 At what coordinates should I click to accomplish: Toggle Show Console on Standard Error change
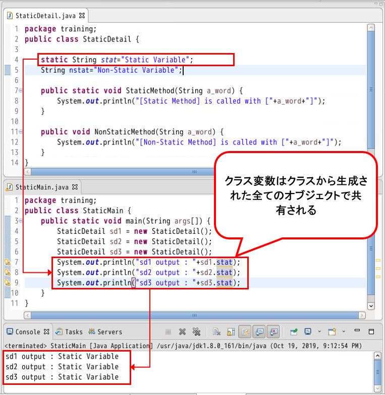pyautogui.click(x=273, y=332)
